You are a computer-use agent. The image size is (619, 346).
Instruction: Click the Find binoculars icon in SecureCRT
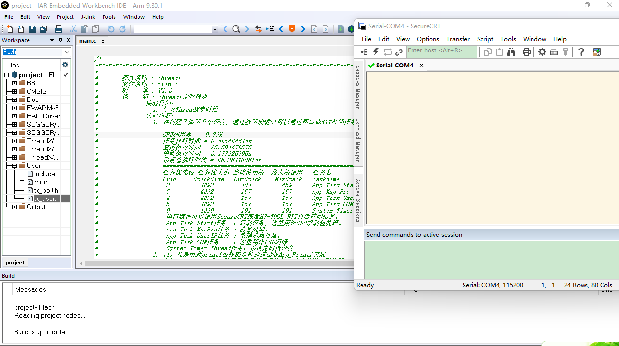[511, 52]
